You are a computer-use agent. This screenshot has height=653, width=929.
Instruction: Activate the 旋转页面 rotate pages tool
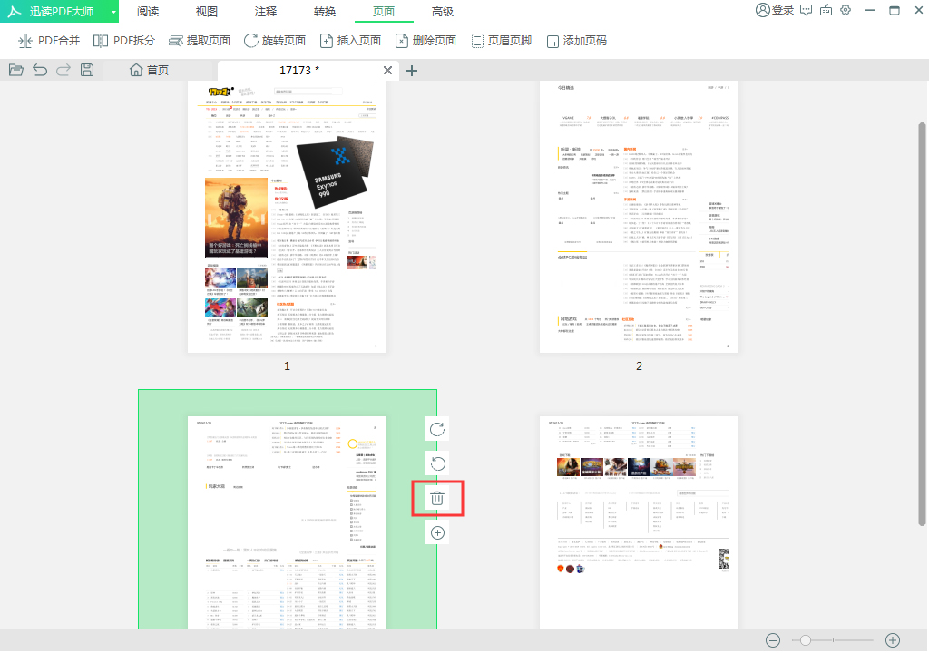274,39
